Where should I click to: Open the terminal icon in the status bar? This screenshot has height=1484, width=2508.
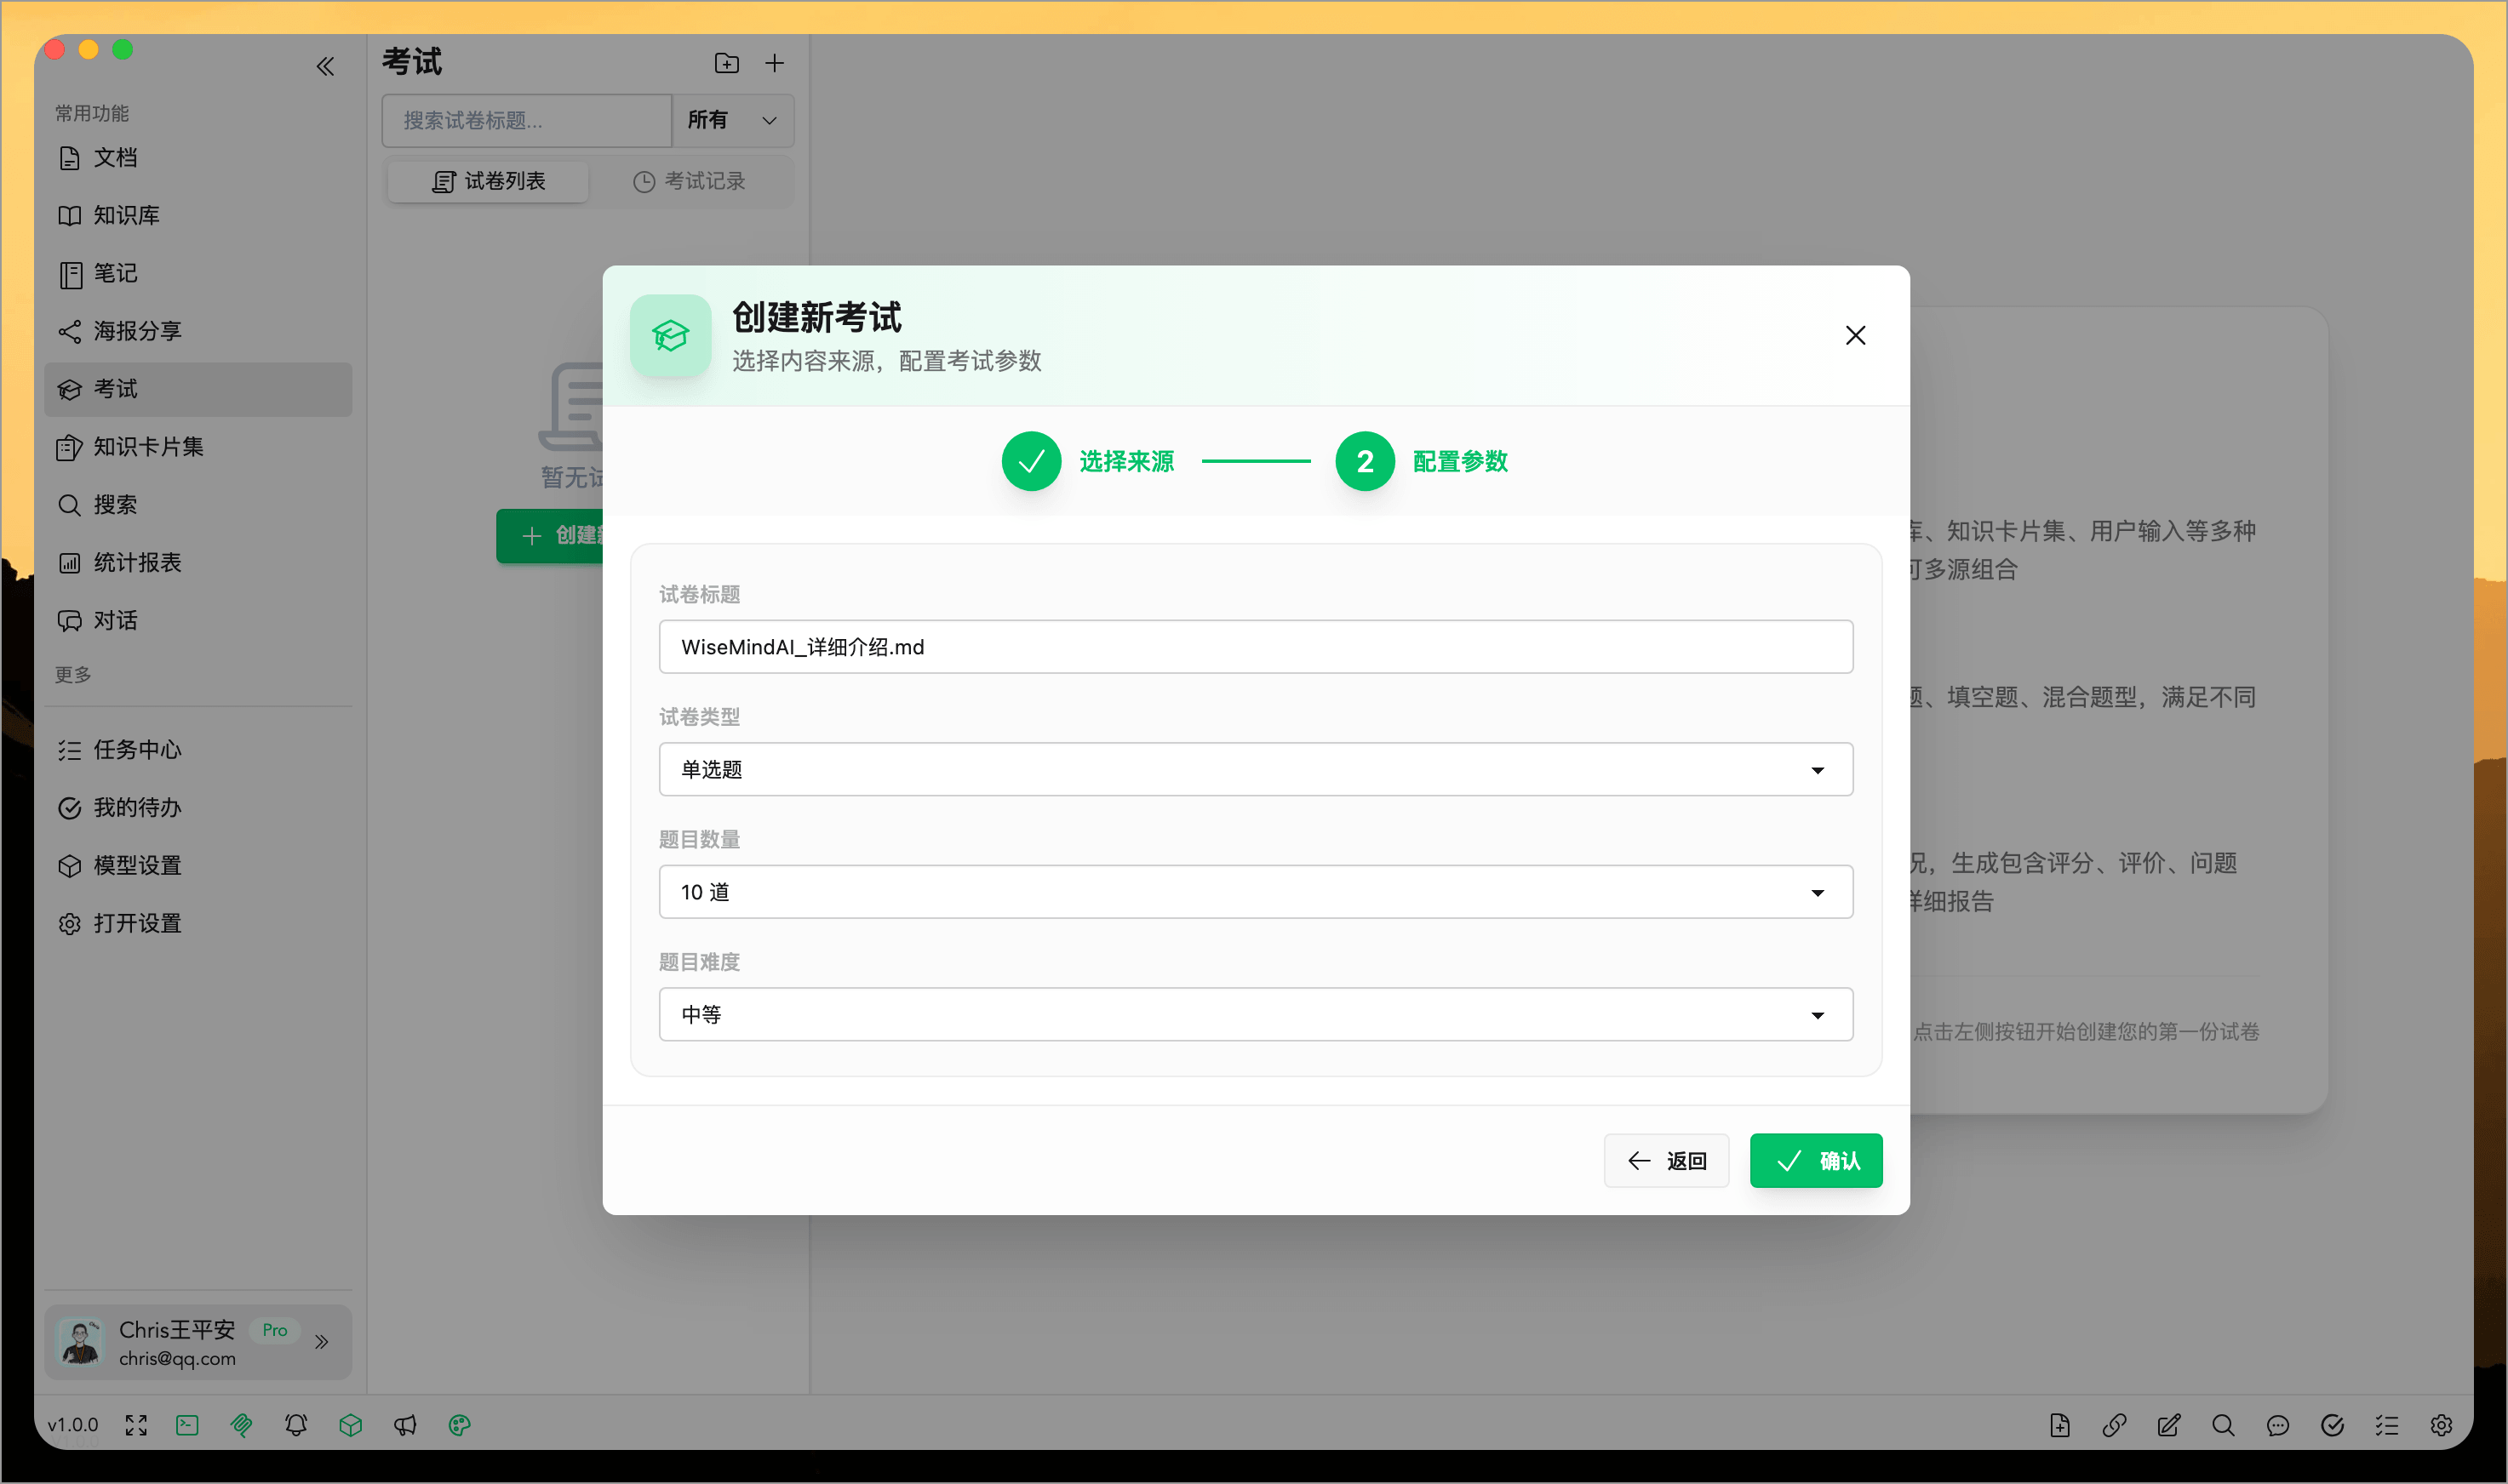coord(187,1425)
